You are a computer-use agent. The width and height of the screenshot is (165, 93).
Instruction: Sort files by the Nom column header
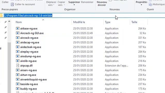[x=19, y=22]
